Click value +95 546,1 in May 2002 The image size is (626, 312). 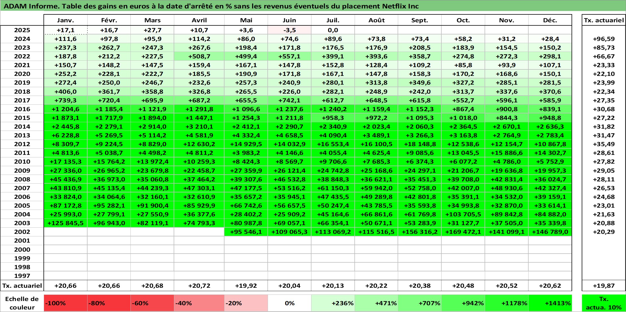[x=246, y=232]
